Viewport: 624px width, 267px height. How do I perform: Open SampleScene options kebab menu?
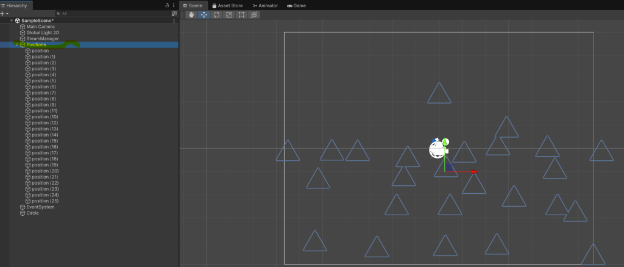click(x=174, y=21)
